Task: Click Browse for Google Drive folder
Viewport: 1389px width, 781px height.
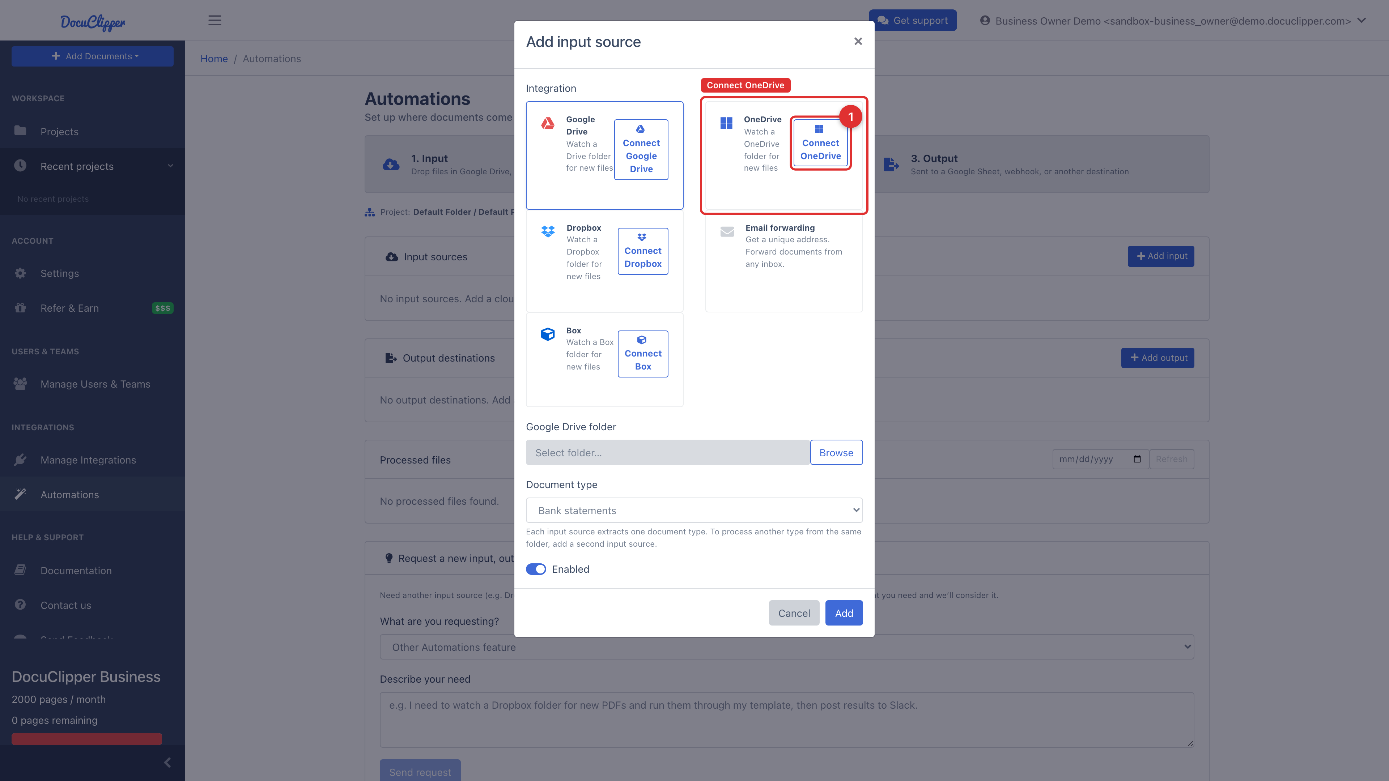Action: (836, 452)
